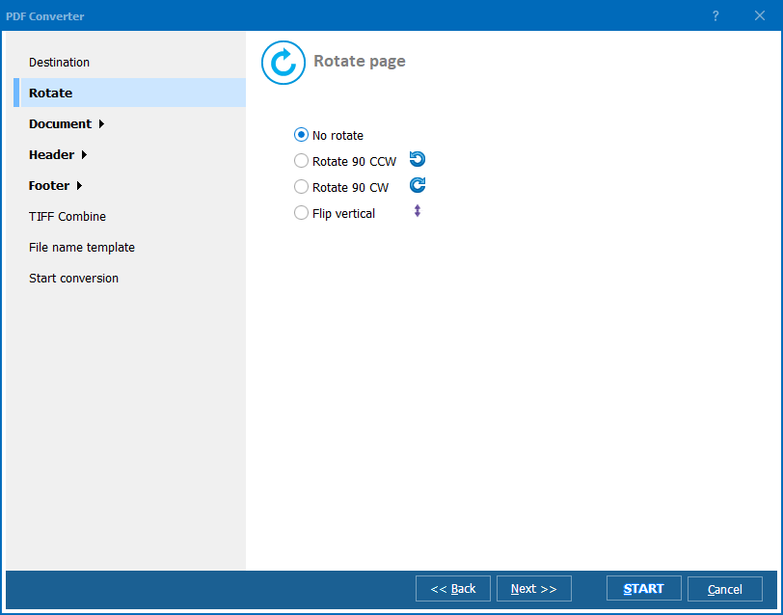
Task: Expand the Footer section
Action: pos(48,185)
